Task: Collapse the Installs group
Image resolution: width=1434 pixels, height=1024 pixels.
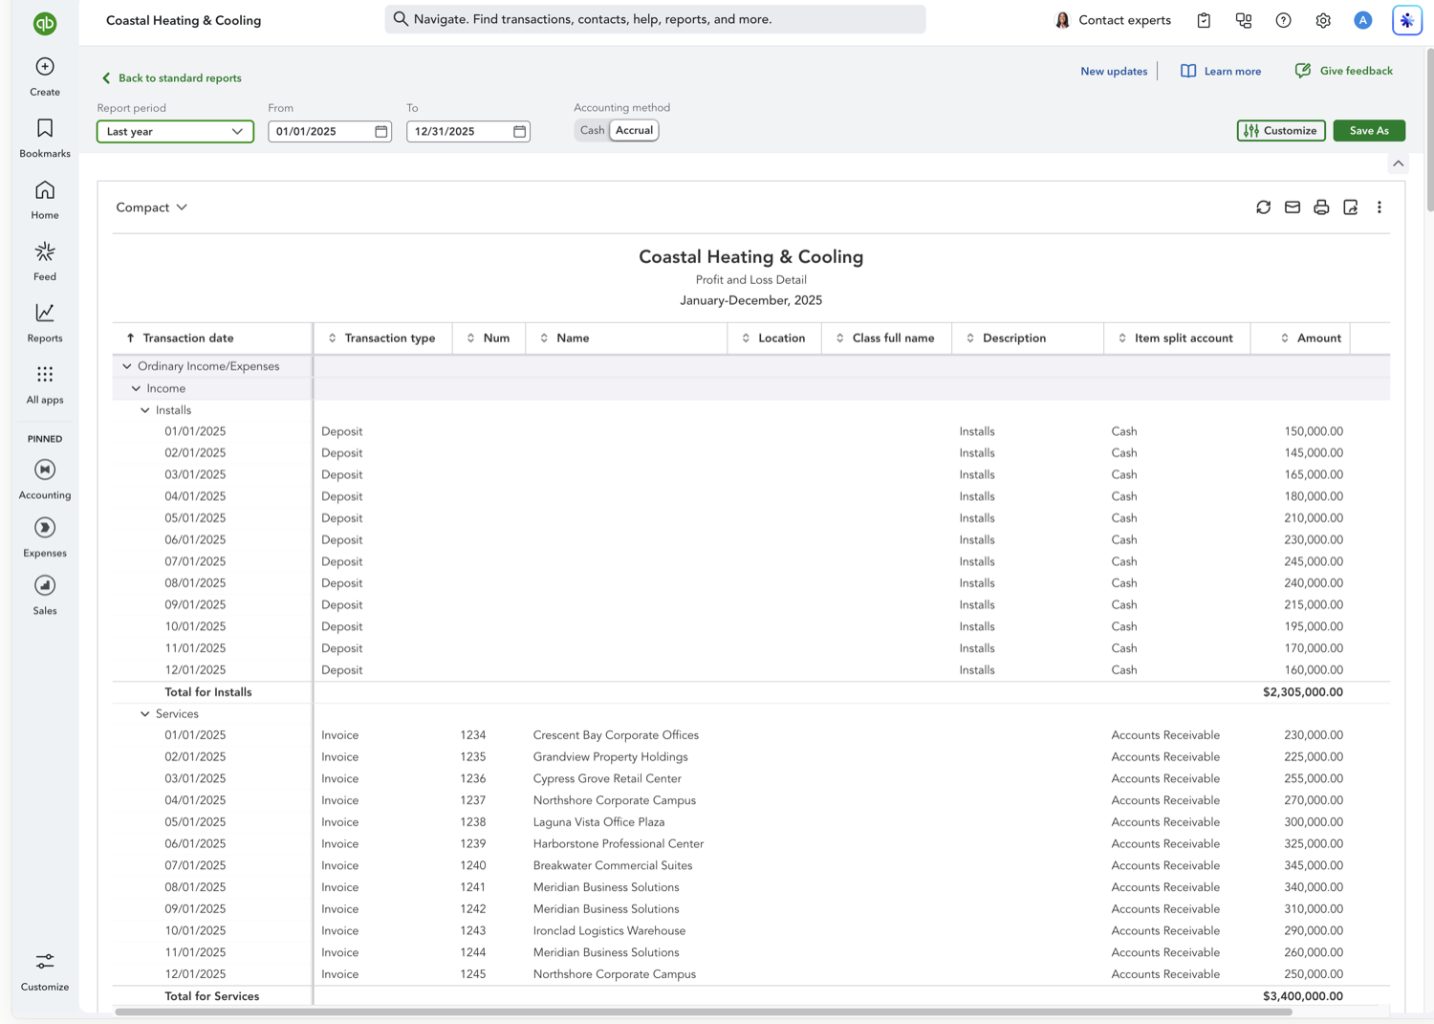Action: (x=145, y=410)
